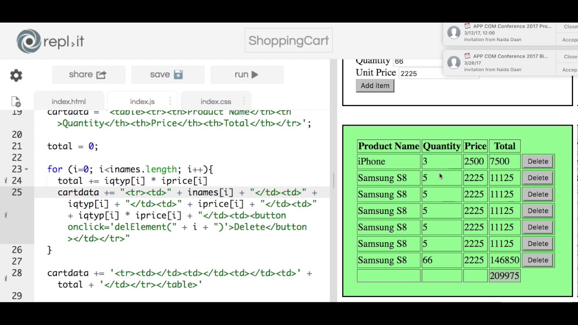The height and width of the screenshot is (325, 578).
Task: Collapse the for loop at line 23
Action: tap(26, 169)
